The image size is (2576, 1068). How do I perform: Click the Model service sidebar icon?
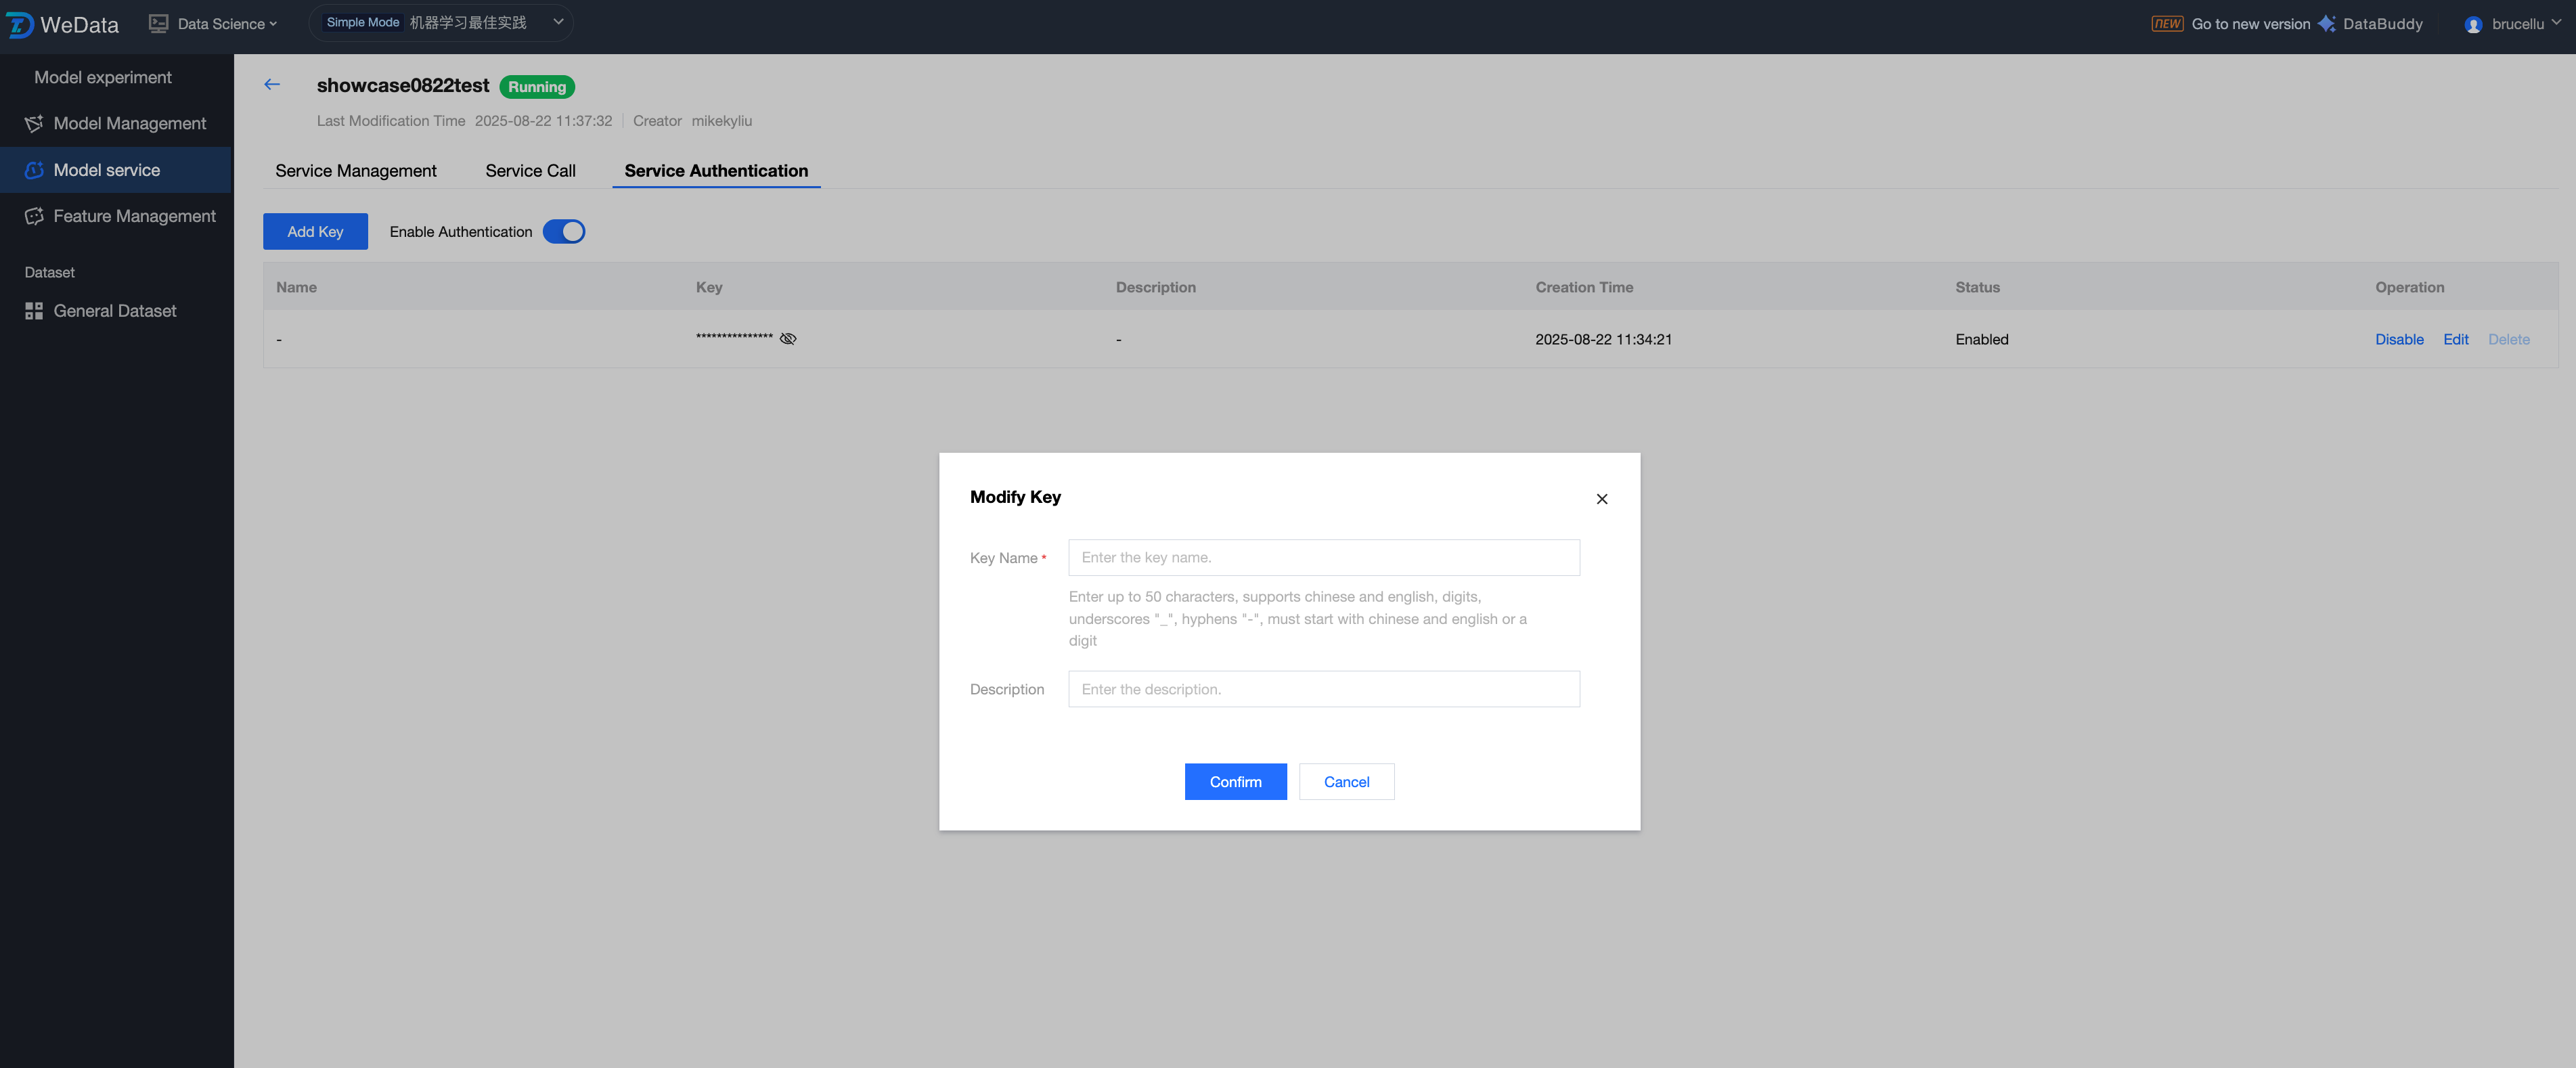tap(34, 170)
